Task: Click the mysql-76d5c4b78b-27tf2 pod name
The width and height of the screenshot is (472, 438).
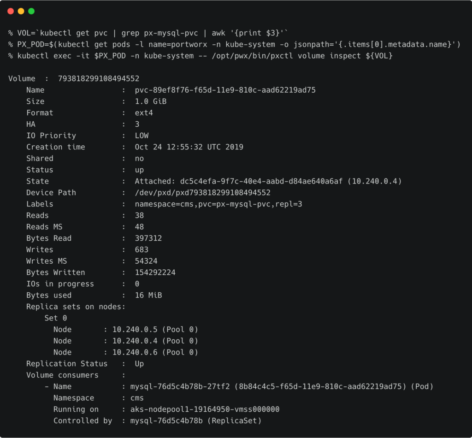Action: (180, 386)
